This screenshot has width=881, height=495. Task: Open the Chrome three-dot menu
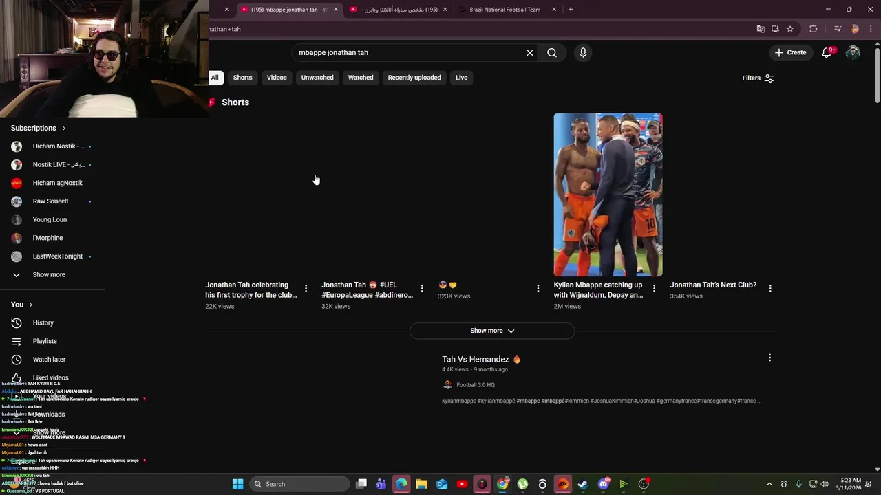(x=871, y=29)
